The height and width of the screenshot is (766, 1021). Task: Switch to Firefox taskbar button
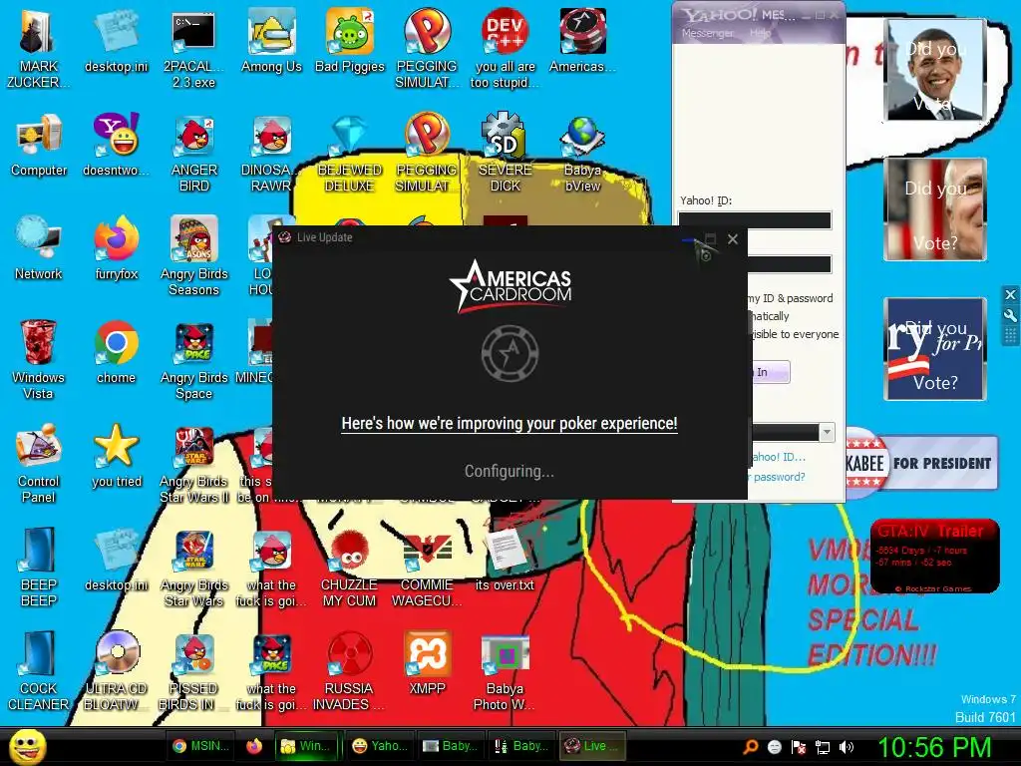tap(254, 746)
